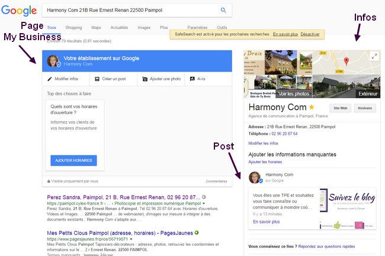This screenshot has width=385, height=256.
Task: Click the pencil icon for Modifier infos
Action: click(x=50, y=79)
